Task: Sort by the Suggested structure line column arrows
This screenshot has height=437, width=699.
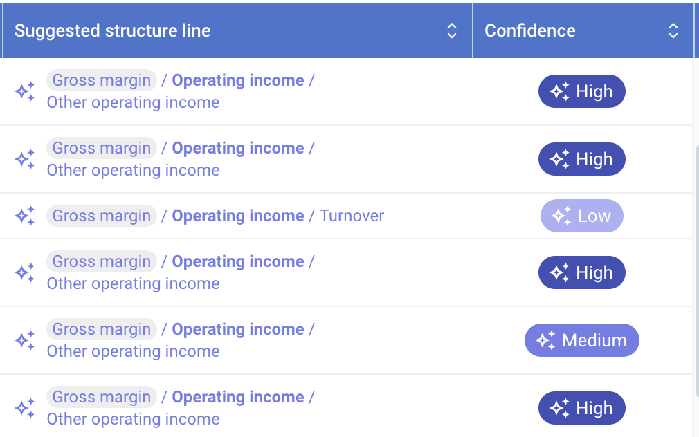Action: 452,30
